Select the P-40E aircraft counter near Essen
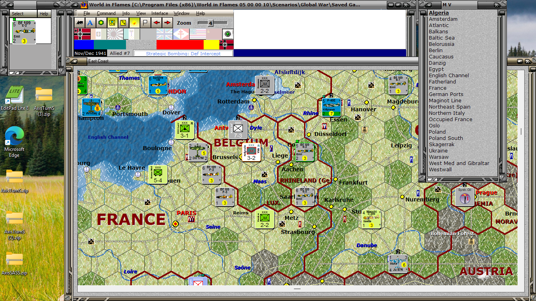 click(332, 107)
